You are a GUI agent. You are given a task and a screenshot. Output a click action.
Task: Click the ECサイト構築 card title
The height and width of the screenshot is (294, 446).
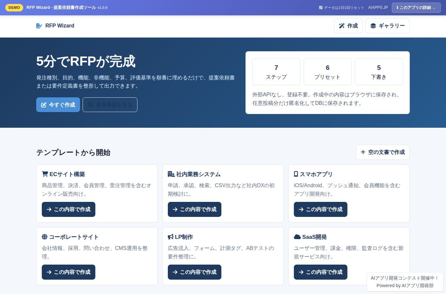pyautogui.click(x=67, y=174)
